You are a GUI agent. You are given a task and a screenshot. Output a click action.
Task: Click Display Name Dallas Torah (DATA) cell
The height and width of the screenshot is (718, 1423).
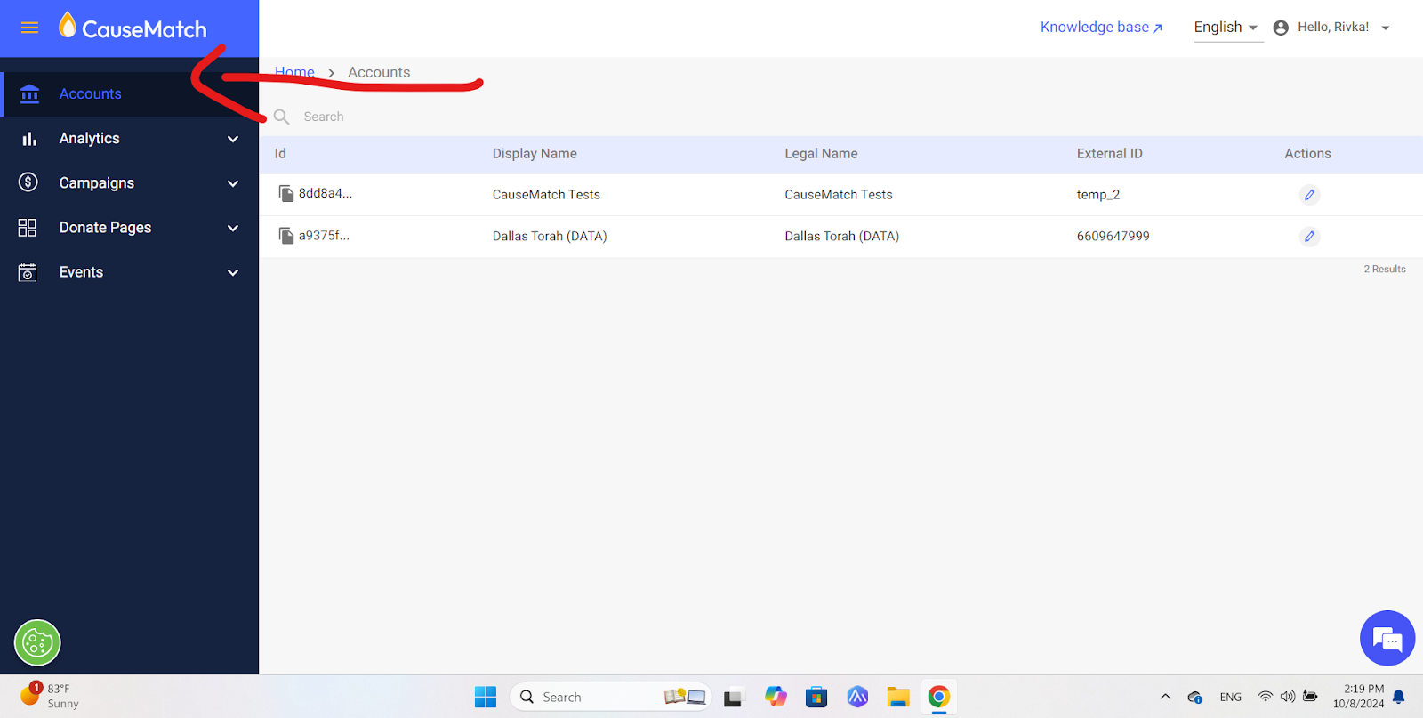point(550,237)
